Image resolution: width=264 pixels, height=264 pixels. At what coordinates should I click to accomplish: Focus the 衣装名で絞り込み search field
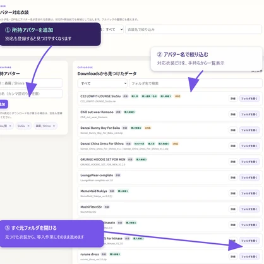click(193, 30)
